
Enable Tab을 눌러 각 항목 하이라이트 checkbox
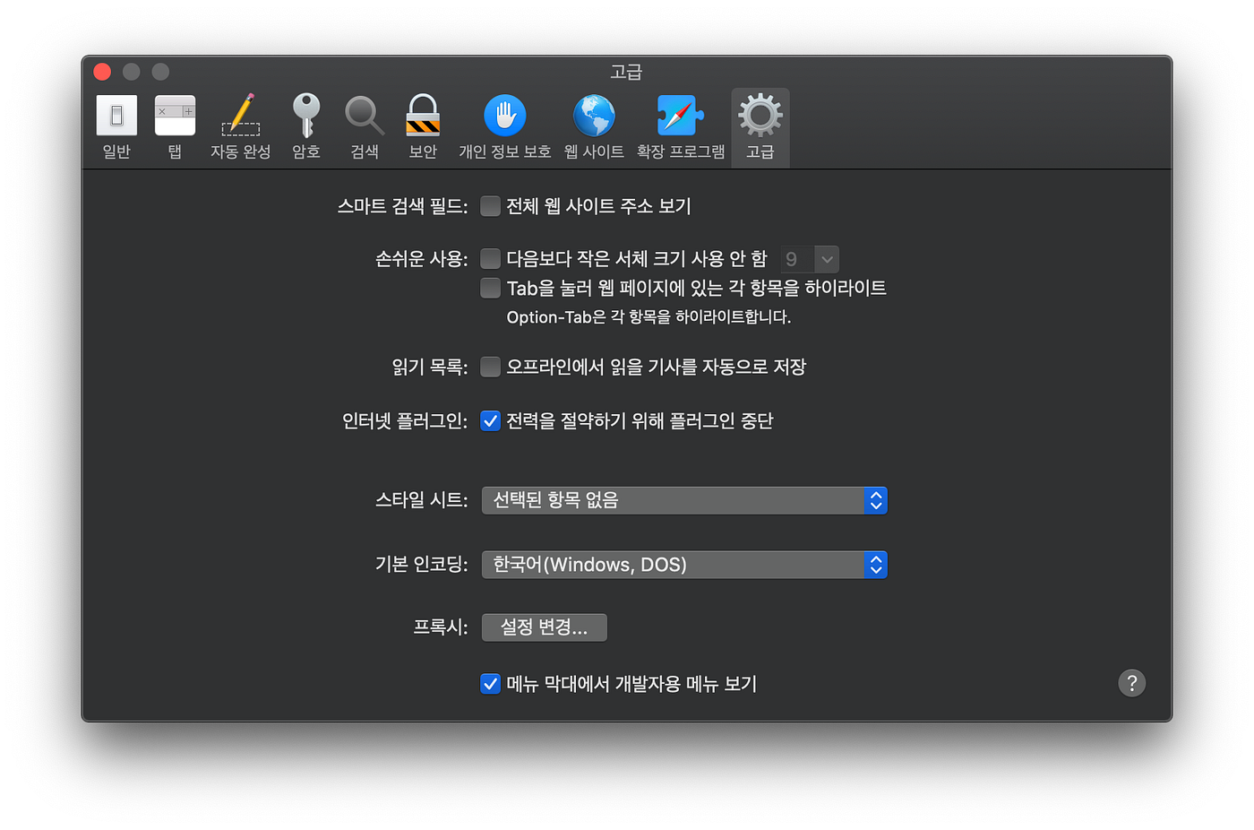coord(490,288)
